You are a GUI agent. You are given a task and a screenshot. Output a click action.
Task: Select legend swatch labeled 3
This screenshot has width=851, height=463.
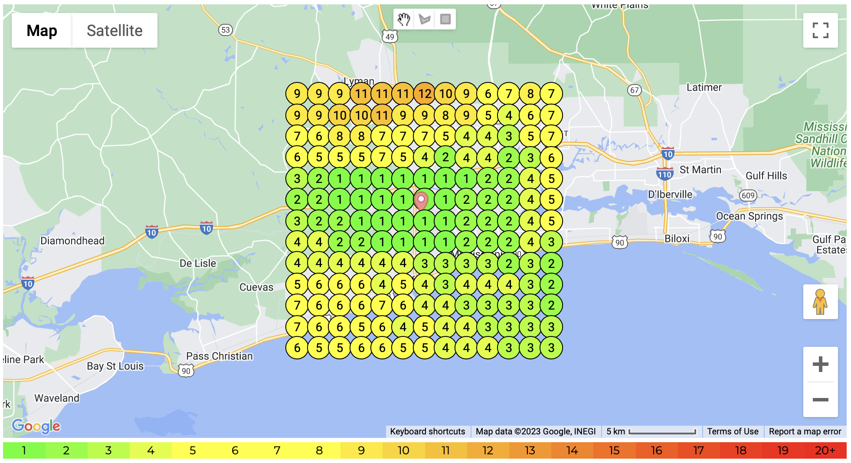pyautogui.click(x=108, y=450)
